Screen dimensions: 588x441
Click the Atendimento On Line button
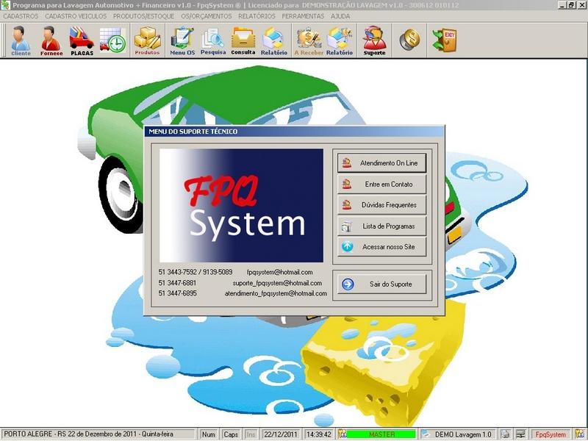coord(381,162)
